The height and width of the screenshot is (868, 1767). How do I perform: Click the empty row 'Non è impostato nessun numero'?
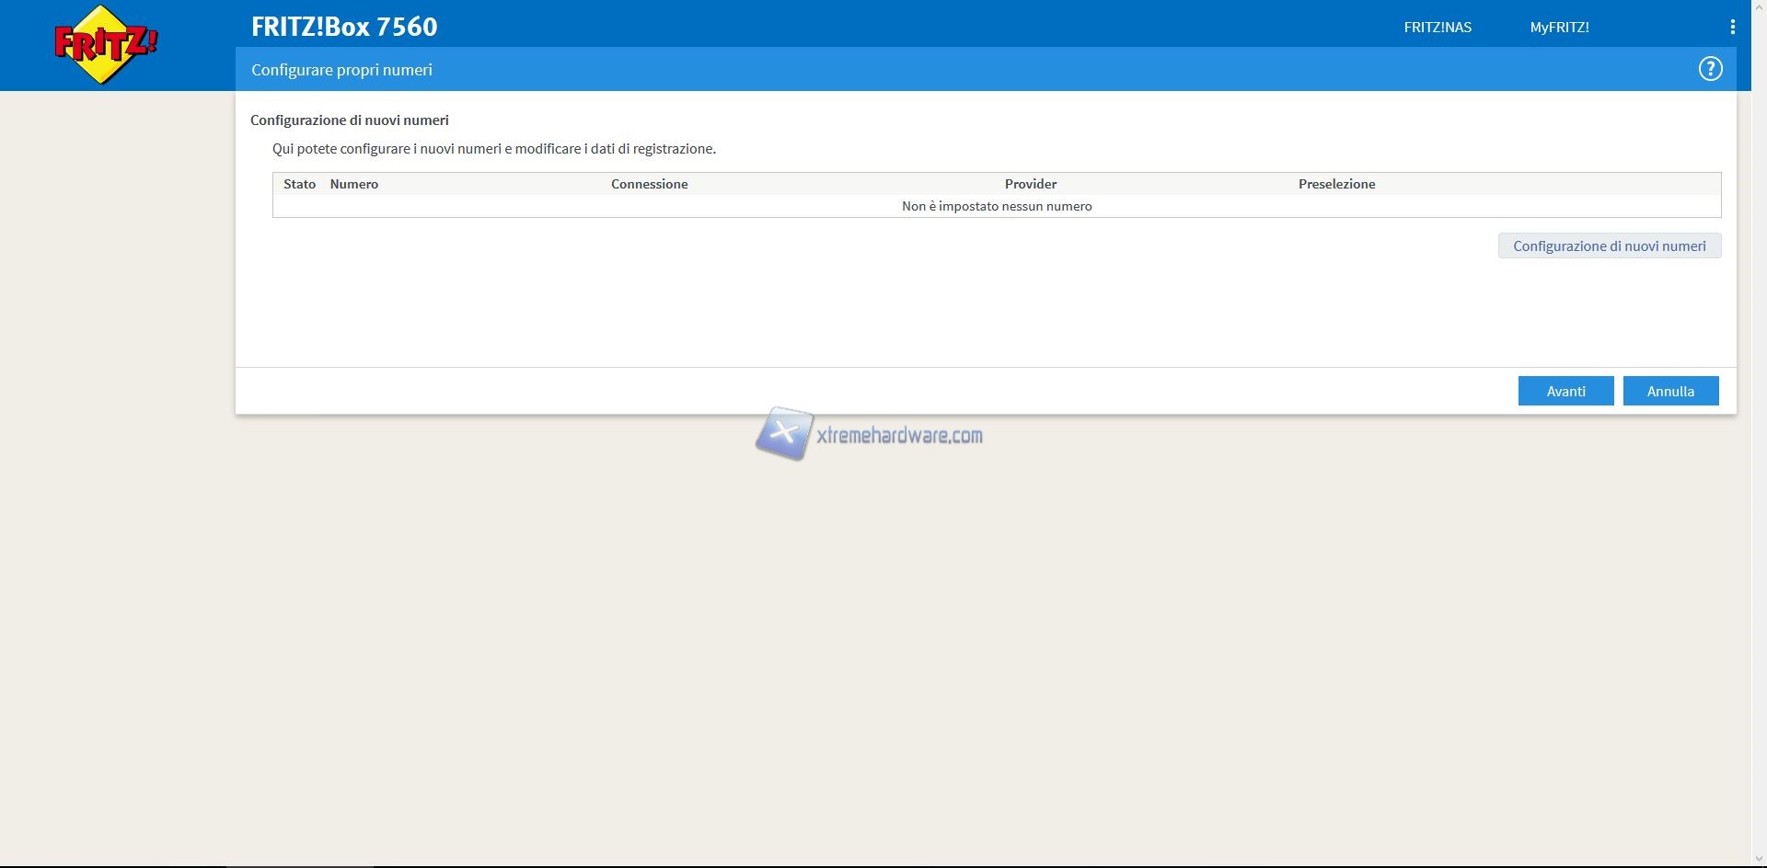pyautogui.click(x=997, y=206)
